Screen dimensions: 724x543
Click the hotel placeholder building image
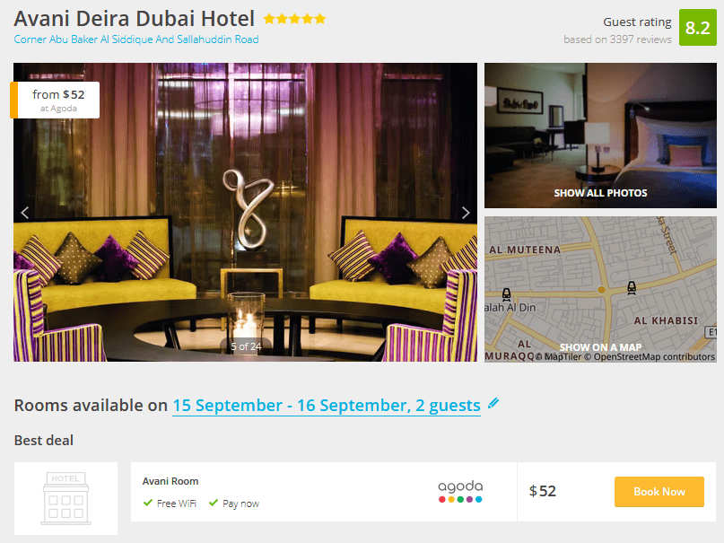[x=66, y=498]
